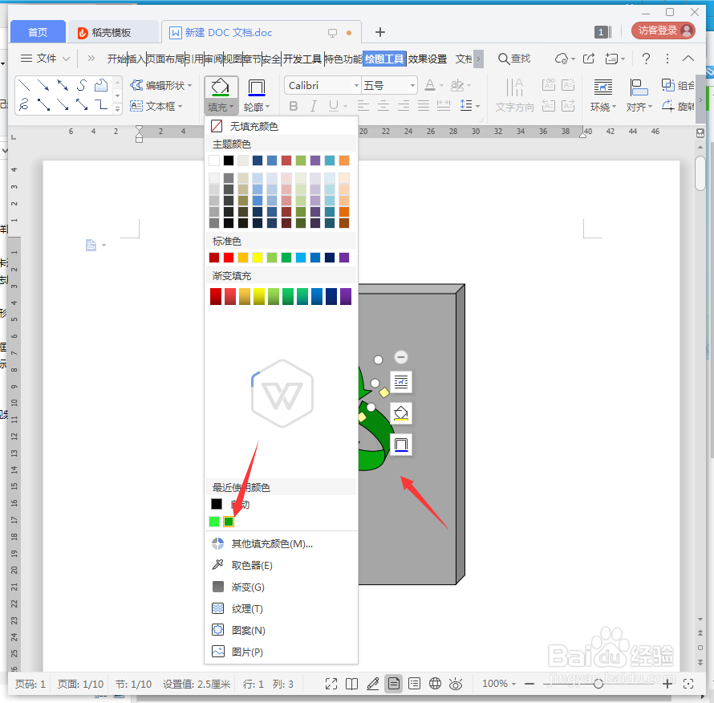Screen dimensions: 714x703
Task: Add a new document tab with plus
Action: pyautogui.click(x=380, y=32)
